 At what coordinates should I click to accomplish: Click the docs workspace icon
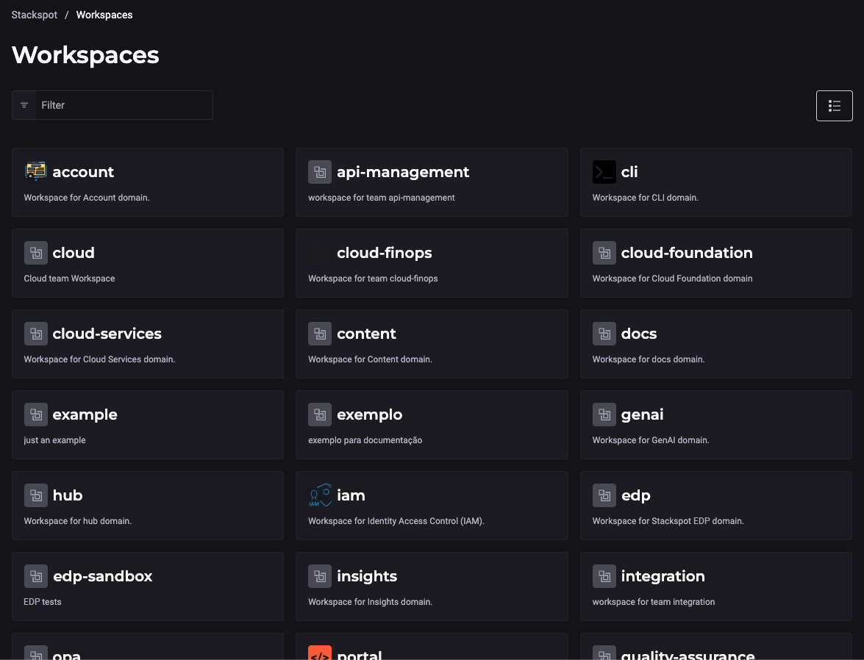point(604,334)
